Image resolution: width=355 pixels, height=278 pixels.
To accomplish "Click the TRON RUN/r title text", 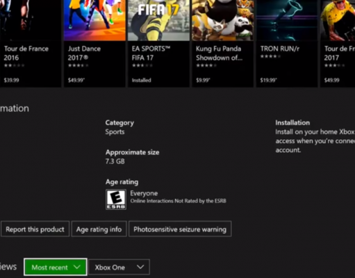I will tap(280, 49).
